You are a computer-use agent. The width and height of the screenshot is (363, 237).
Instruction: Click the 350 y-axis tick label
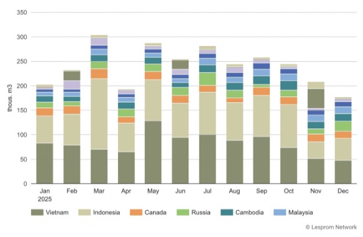click(21, 12)
